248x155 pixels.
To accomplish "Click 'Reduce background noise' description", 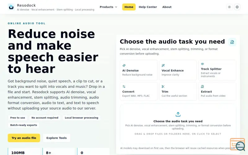I will [x=137, y=75].
